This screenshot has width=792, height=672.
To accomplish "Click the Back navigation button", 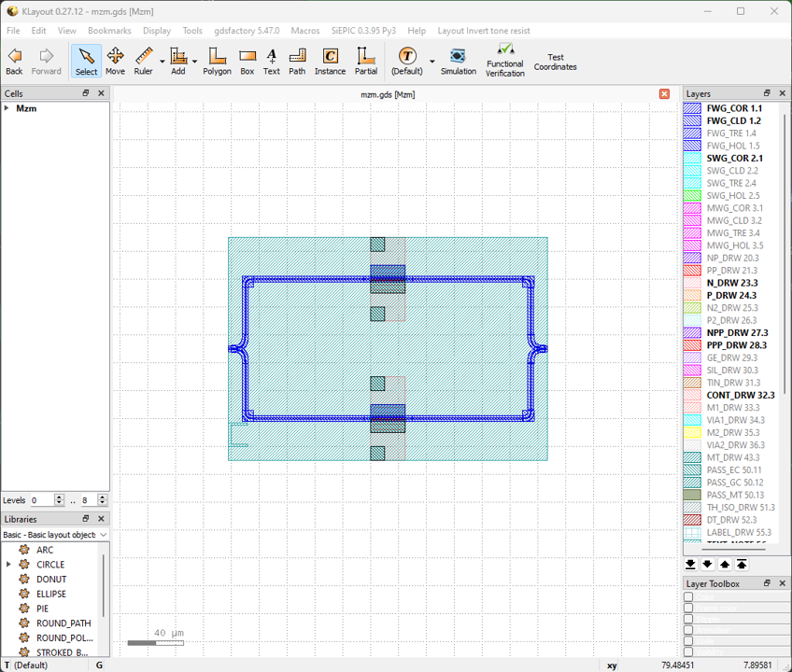I will pos(14,61).
